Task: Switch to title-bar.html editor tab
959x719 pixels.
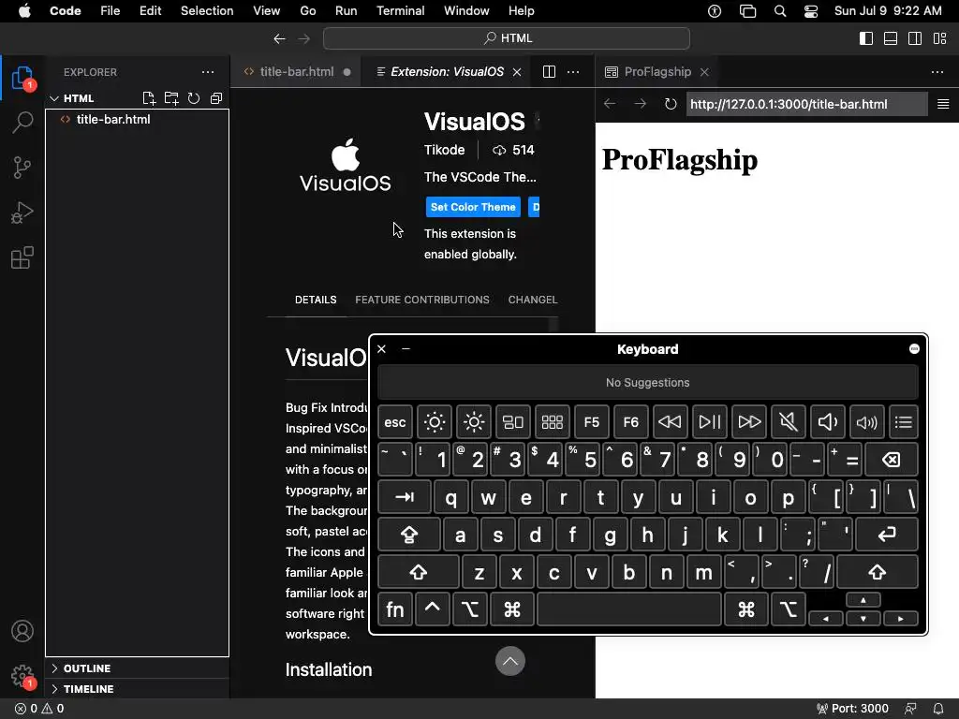Action: tap(297, 72)
